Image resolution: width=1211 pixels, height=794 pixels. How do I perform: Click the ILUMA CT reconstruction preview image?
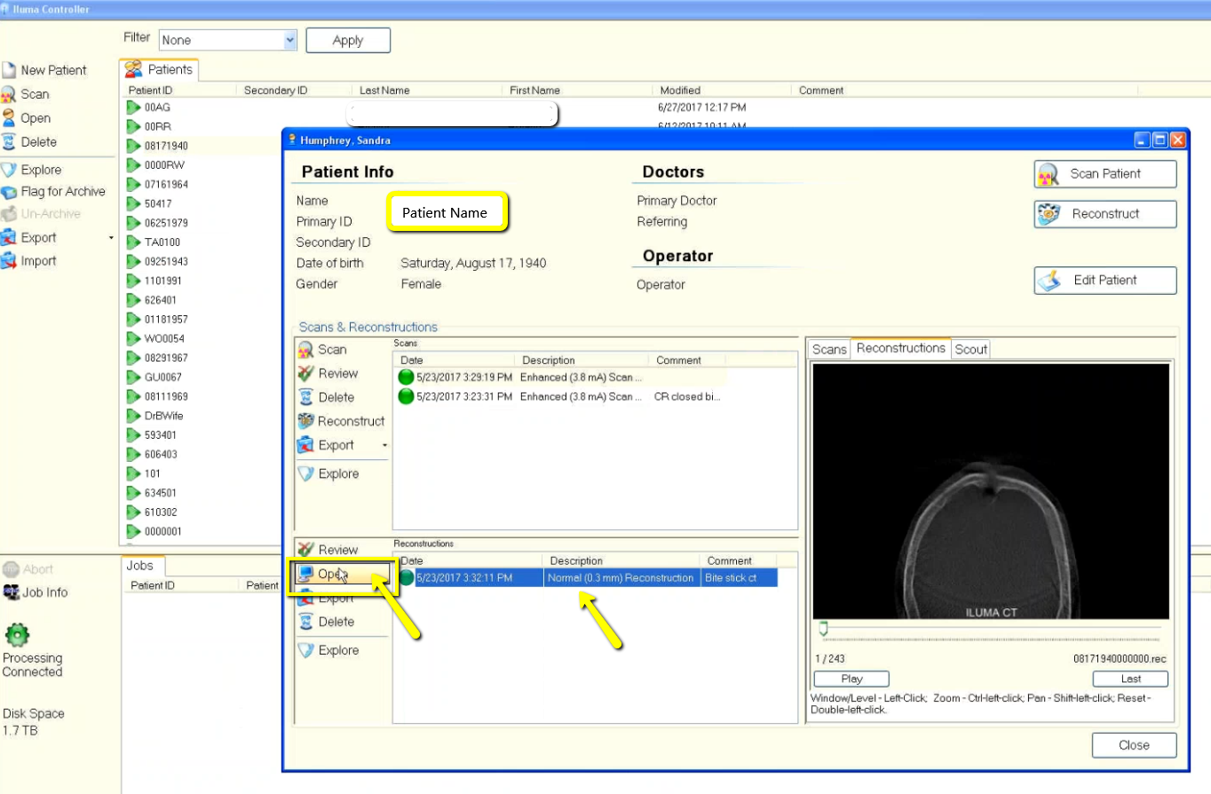[x=990, y=491]
